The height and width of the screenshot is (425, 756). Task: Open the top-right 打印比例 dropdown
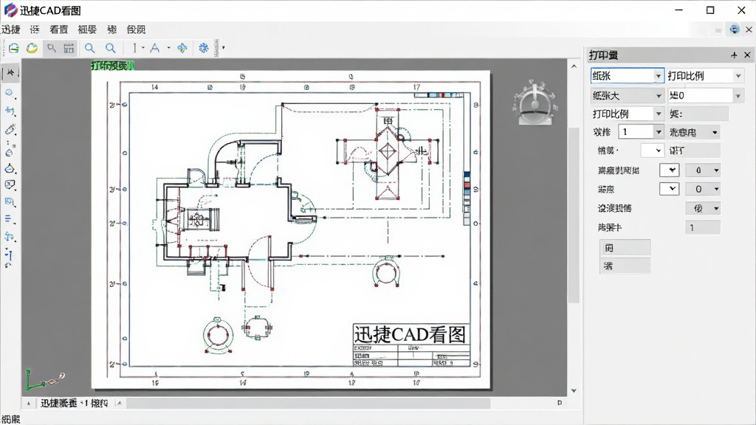coord(704,76)
